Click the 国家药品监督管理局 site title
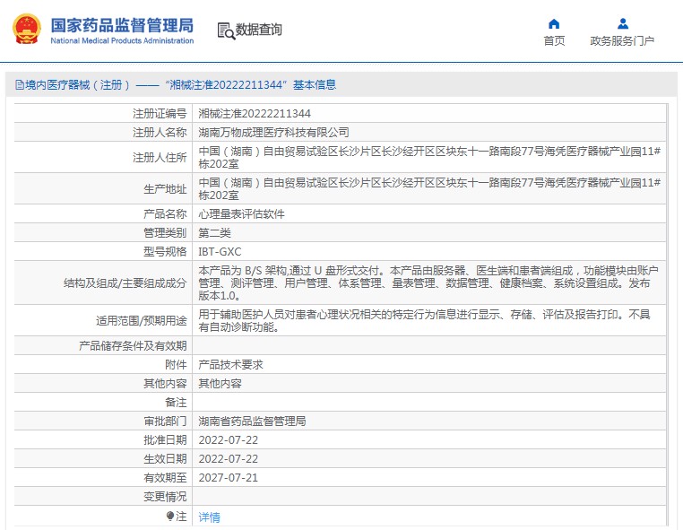This screenshot has width=683, height=530. [121, 23]
